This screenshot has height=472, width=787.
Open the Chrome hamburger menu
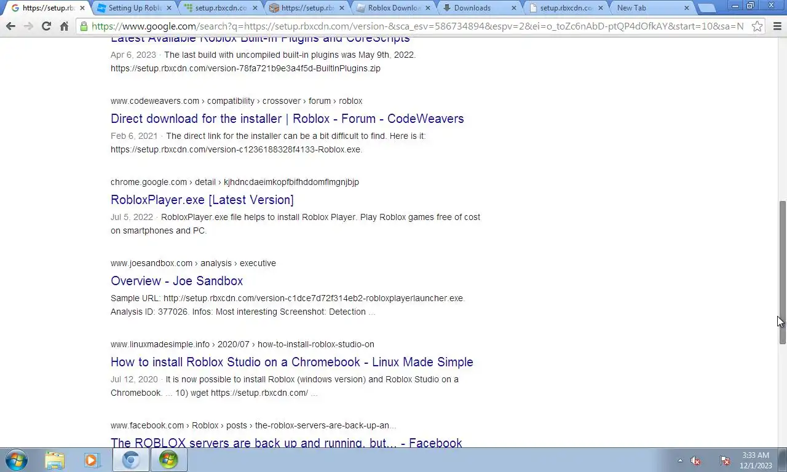click(777, 26)
